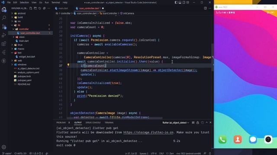Open the camera app on the emulator

point(268,139)
